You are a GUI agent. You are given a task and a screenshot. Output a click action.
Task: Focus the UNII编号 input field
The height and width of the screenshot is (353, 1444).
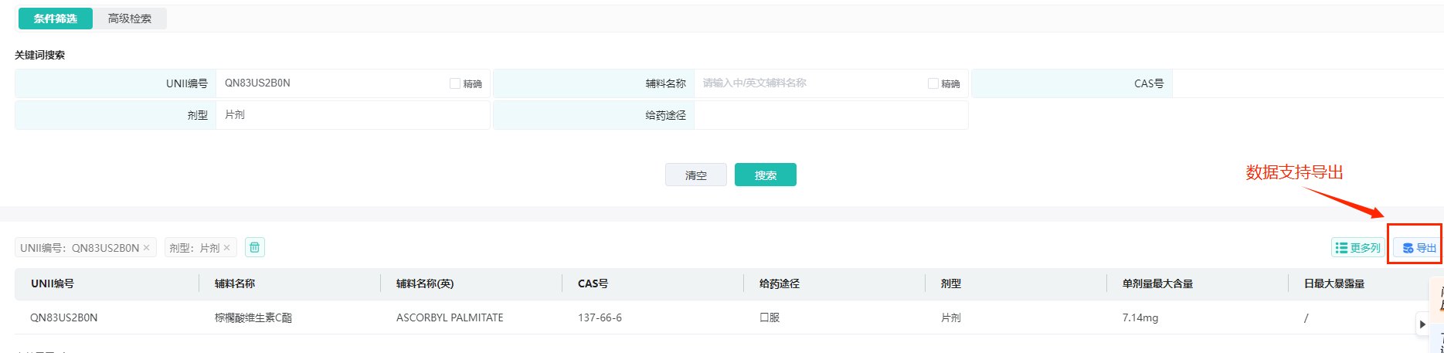click(x=332, y=83)
